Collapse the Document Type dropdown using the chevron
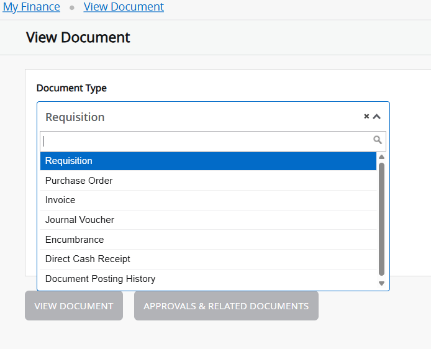Viewport: 431px width, 349px height. click(x=376, y=117)
